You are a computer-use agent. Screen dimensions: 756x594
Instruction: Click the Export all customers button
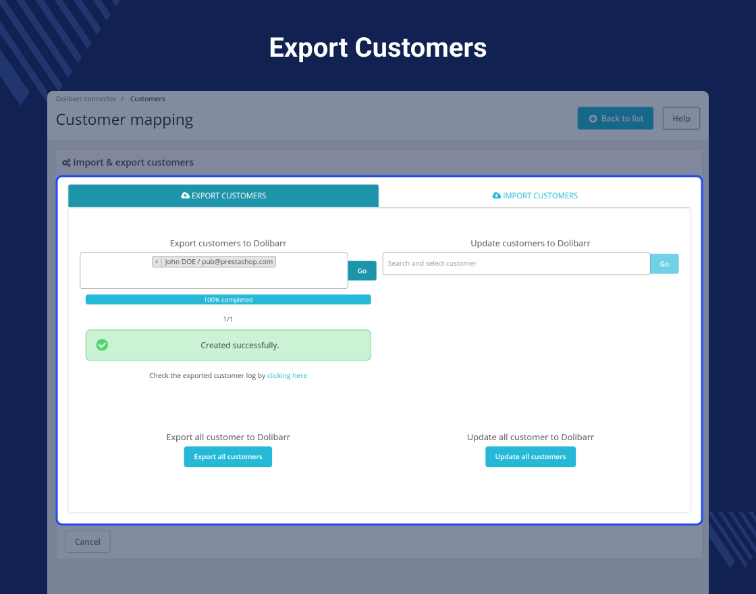pyautogui.click(x=228, y=456)
